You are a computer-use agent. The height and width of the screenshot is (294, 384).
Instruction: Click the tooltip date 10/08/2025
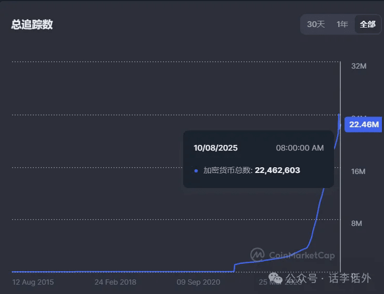[x=215, y=148]
